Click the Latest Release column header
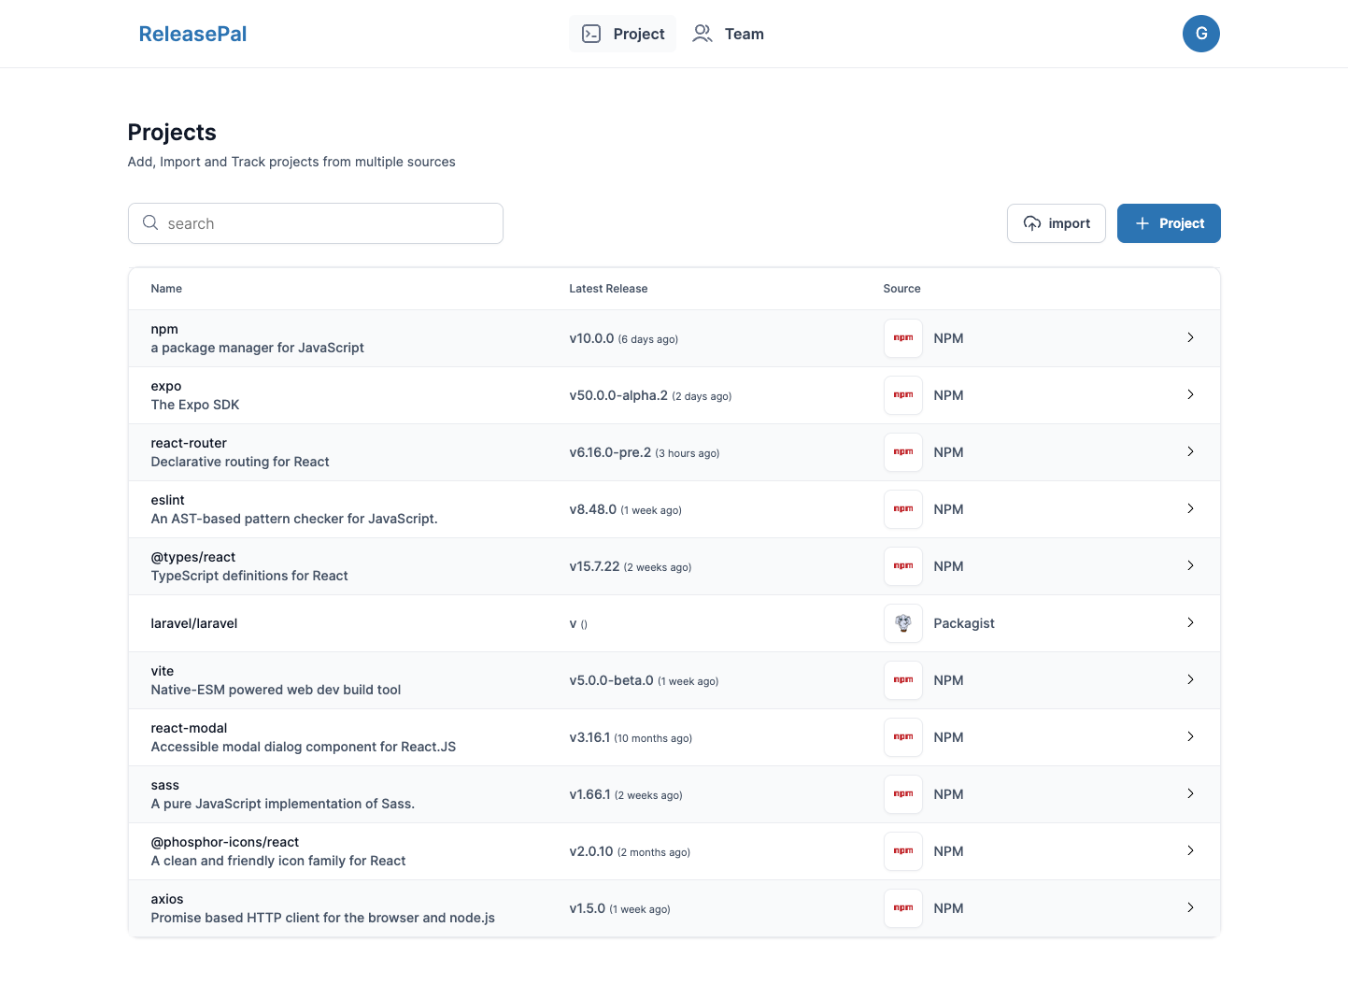This screenshot has width=1348, height=984. click(x=608, y=289)
